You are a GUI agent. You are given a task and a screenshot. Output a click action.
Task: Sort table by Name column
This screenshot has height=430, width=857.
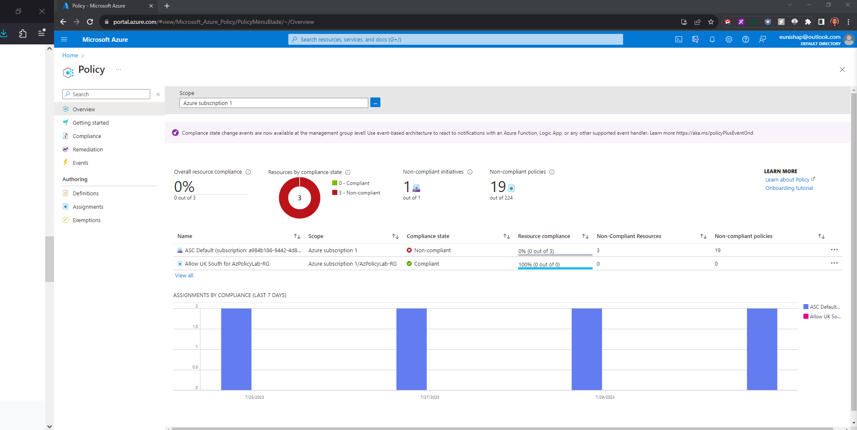tap(297, 236)
